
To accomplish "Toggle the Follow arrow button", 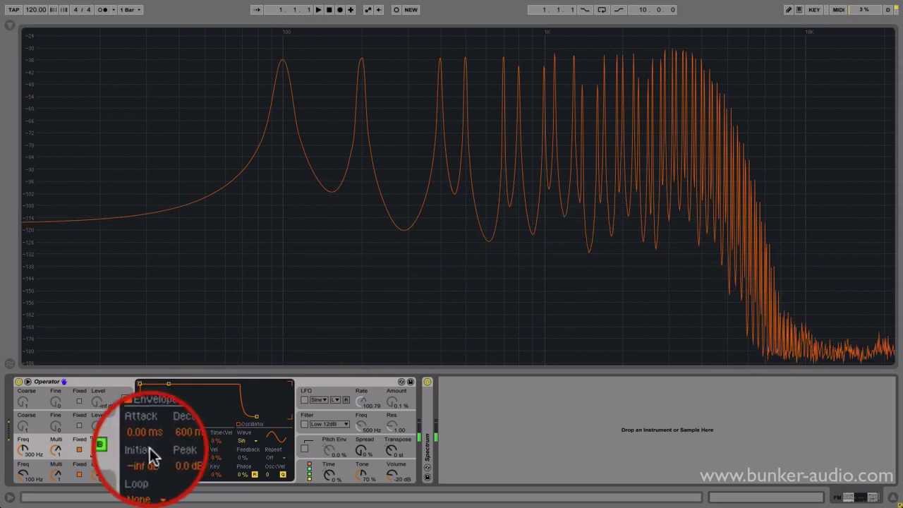I will coord(257,10).
